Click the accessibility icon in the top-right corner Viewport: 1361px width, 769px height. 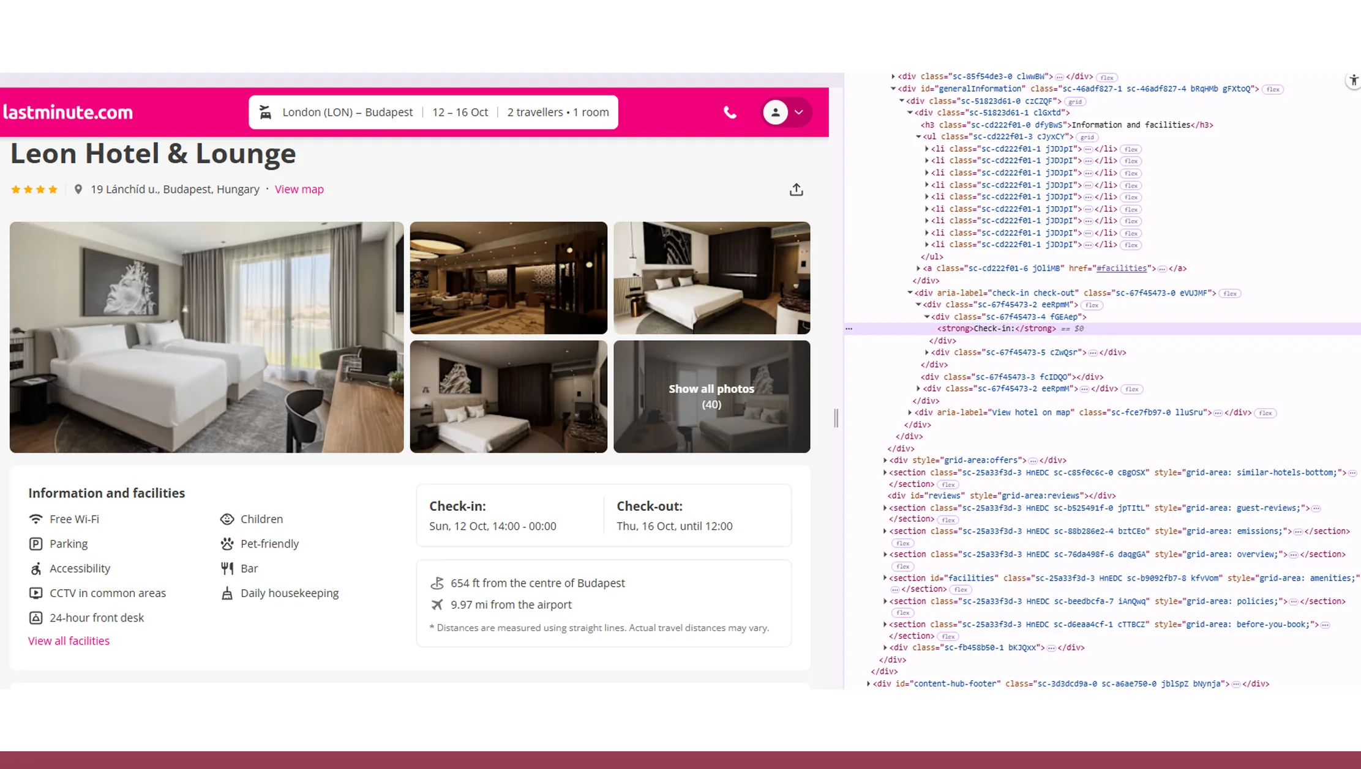click(x=1353, y=80)
